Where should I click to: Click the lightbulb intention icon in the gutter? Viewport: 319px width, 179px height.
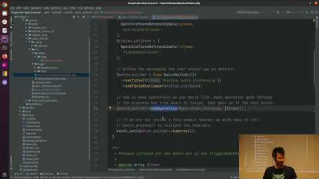click(x=110, y=108)
